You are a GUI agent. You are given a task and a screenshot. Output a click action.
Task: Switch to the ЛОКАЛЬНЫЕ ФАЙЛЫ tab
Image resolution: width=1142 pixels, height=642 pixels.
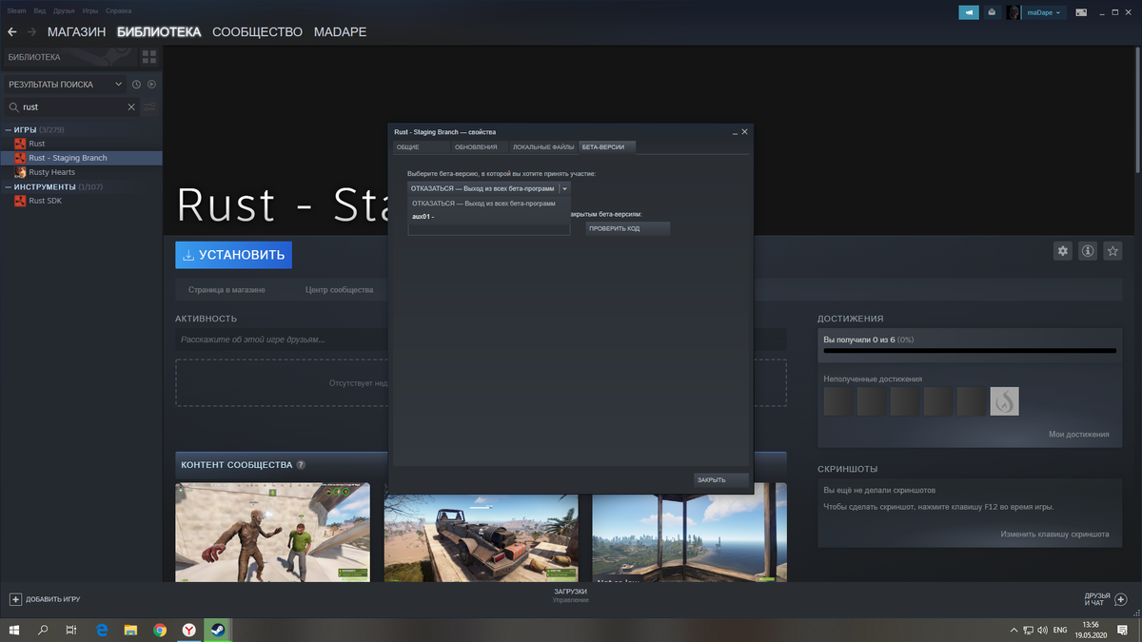click(x=543, y=147)
